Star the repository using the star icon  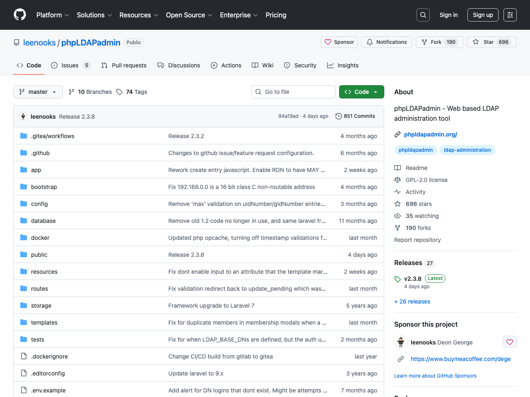476,42
